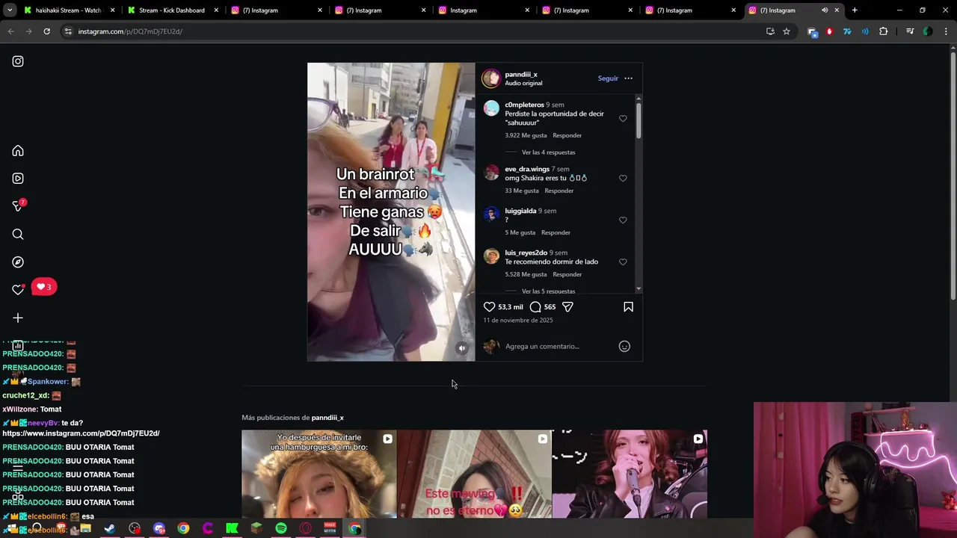The image size is (957, 538).
Task: Open Kick app in taskbar
Action: (233, 528)
